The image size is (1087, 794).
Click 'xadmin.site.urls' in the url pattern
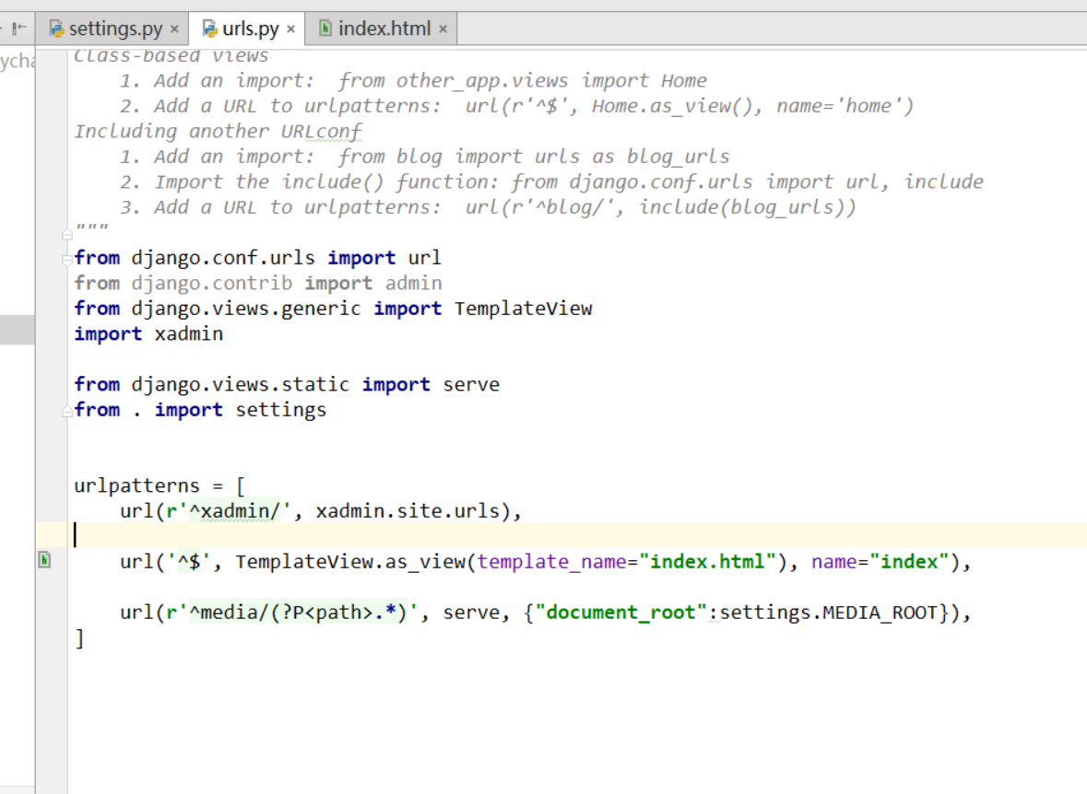click(x=408, y=511)
